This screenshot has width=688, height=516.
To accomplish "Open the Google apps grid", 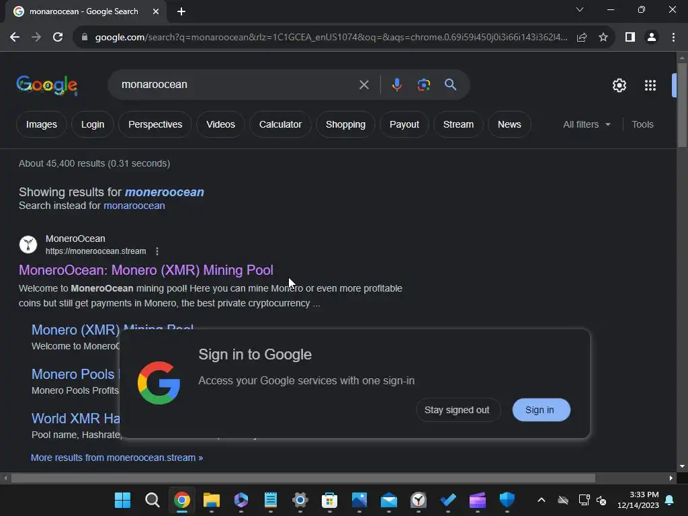I will coord(650,85).
